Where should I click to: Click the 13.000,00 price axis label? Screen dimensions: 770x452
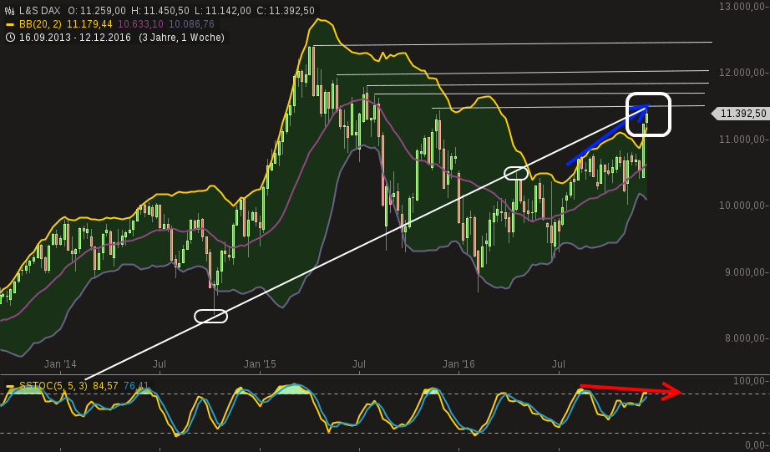coord(743,7)
